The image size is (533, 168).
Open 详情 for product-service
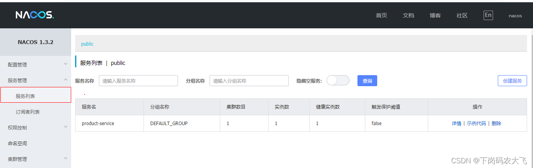click(x=456, y=124)
